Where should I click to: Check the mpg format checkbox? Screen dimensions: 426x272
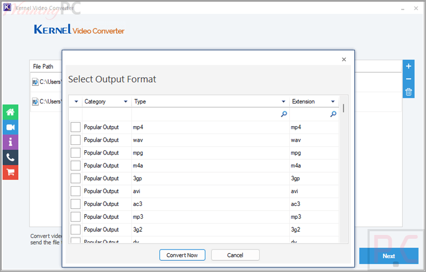click(x=76, y=153)
